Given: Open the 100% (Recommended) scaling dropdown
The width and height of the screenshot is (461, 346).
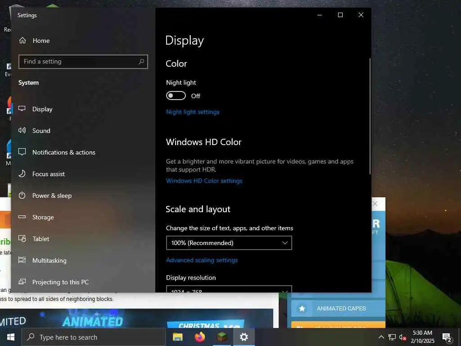Looking at the screenshot, I should [229, 243].
